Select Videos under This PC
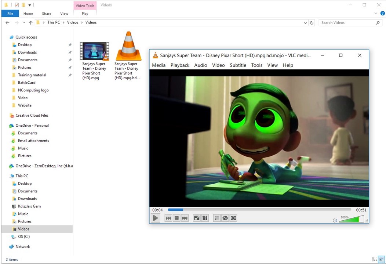The width and height of the screenshot is (386, 264). click(23, 229)
